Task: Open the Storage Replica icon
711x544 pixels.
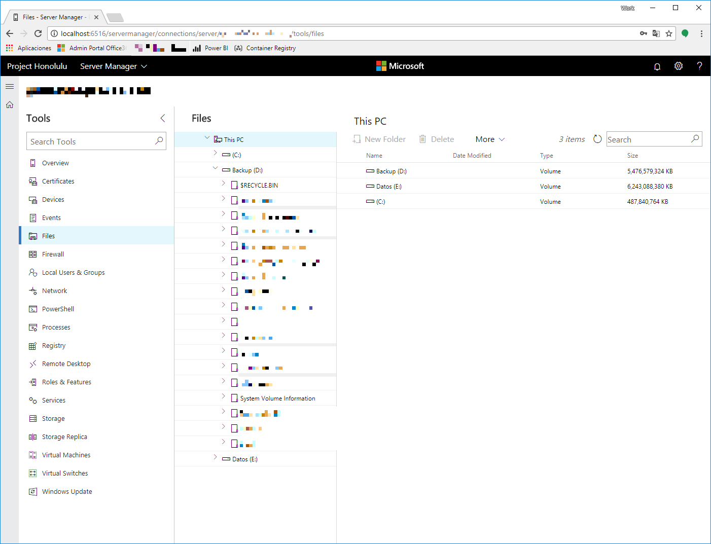Action: click(33, 437)
